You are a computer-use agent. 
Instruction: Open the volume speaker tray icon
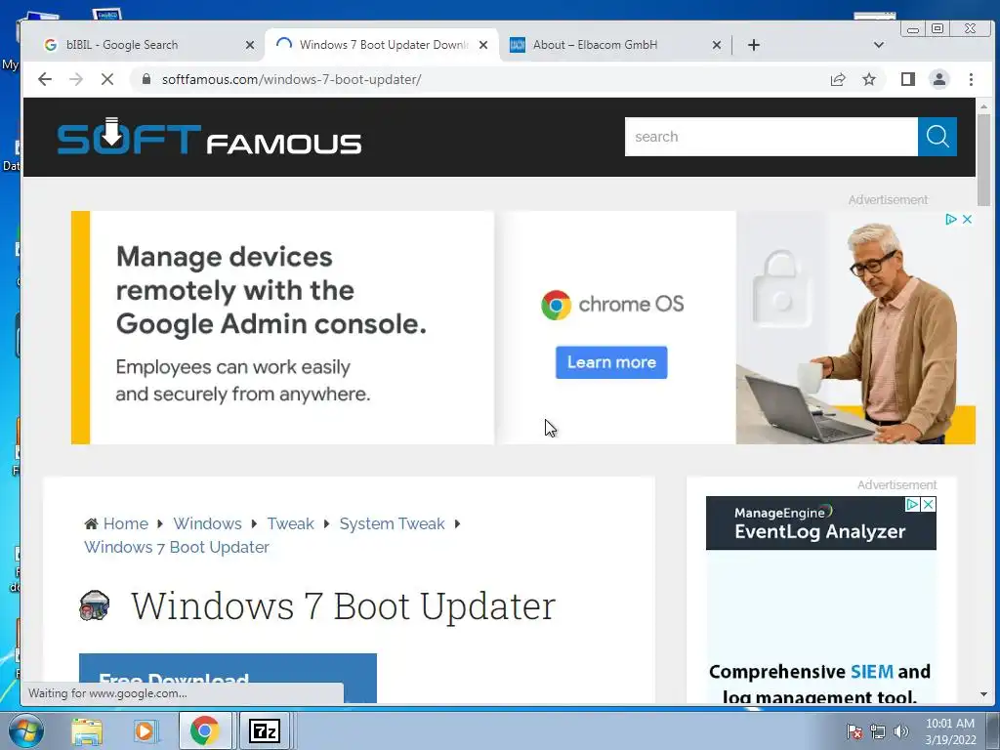click(900, 730)
